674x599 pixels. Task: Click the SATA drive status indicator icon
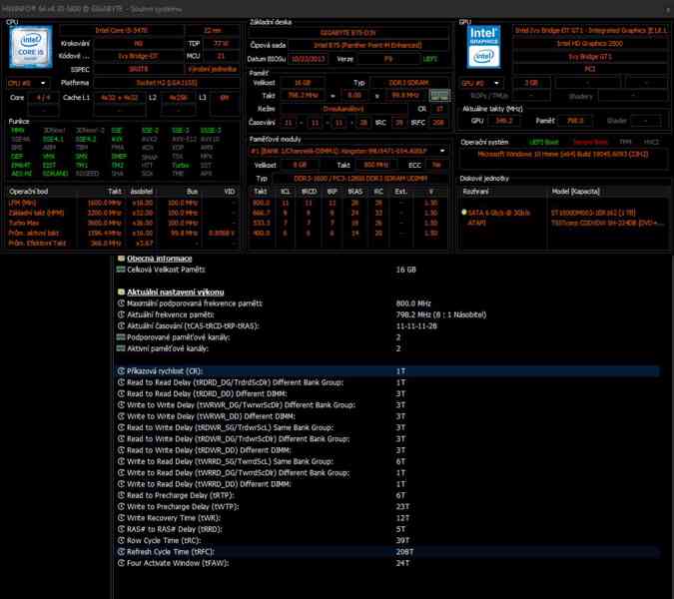[x=463, y=212]
